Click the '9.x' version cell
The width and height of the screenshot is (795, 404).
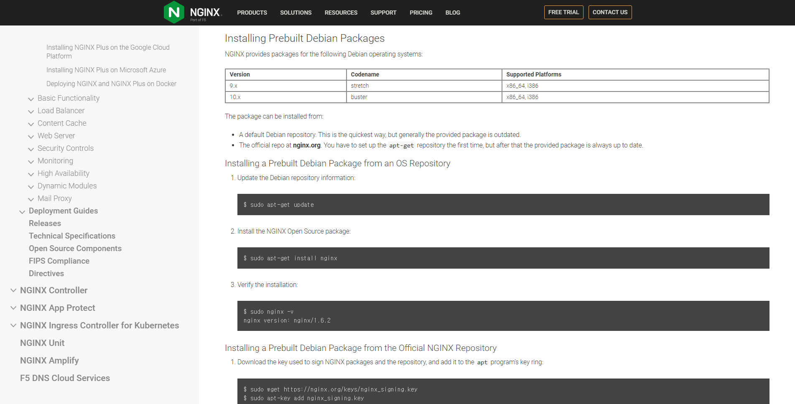(285, 86)
